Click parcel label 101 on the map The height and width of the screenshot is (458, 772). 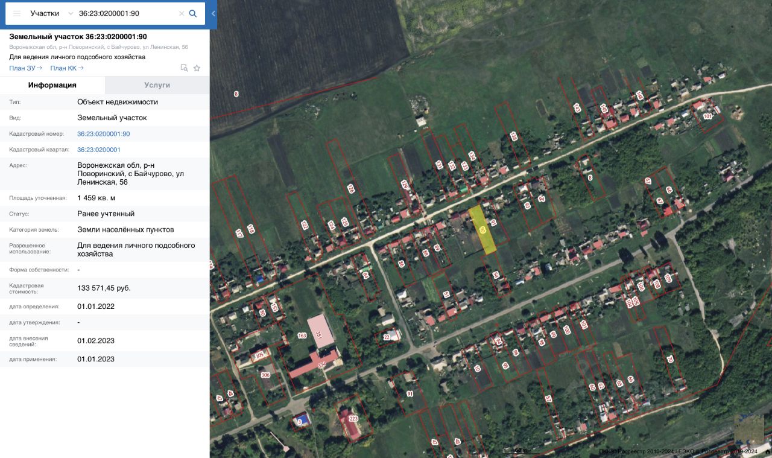(708, 116)
